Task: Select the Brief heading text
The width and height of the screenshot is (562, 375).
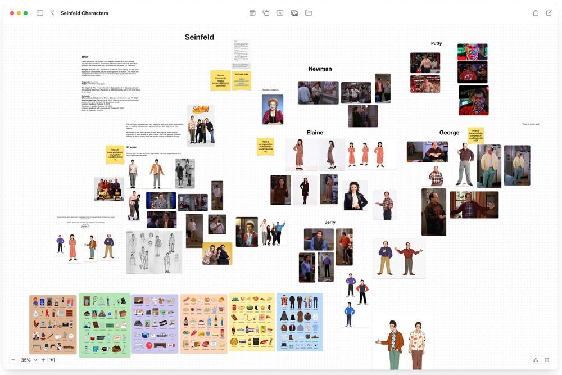Action: 85,57
